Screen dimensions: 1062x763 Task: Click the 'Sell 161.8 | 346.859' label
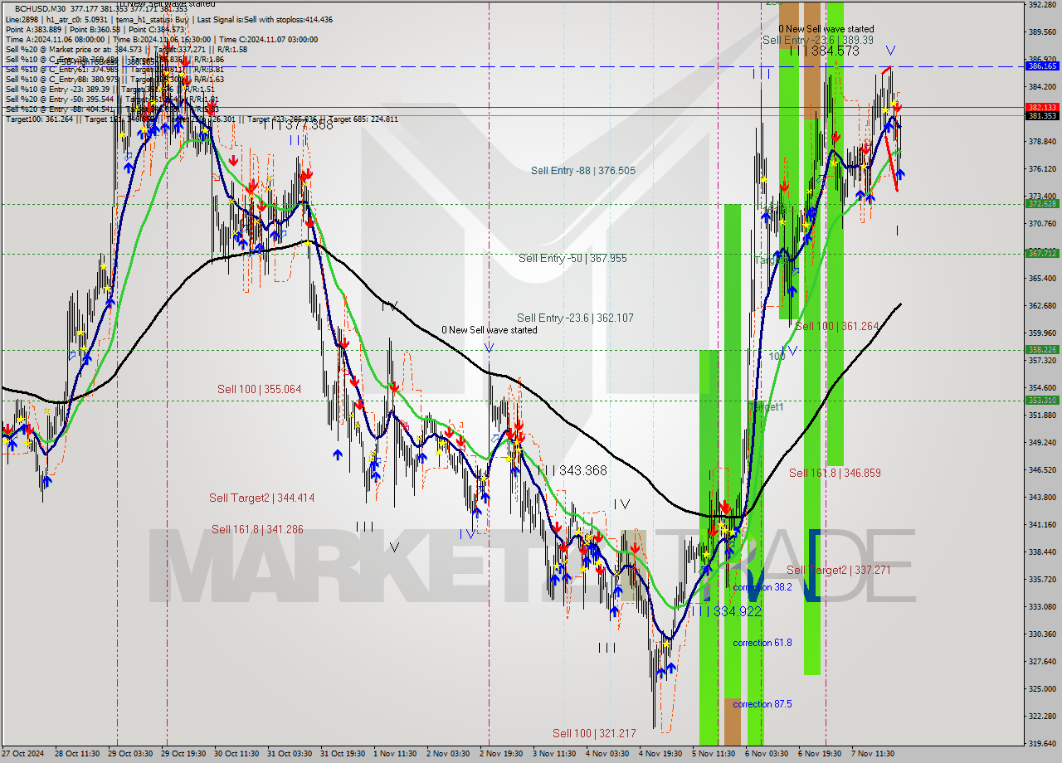point(835,473)
